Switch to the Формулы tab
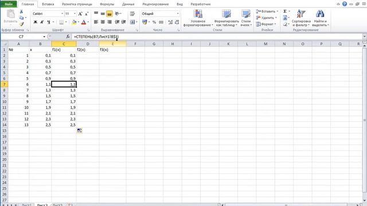Viewport: 367px width, 206px height. point(107,4)
